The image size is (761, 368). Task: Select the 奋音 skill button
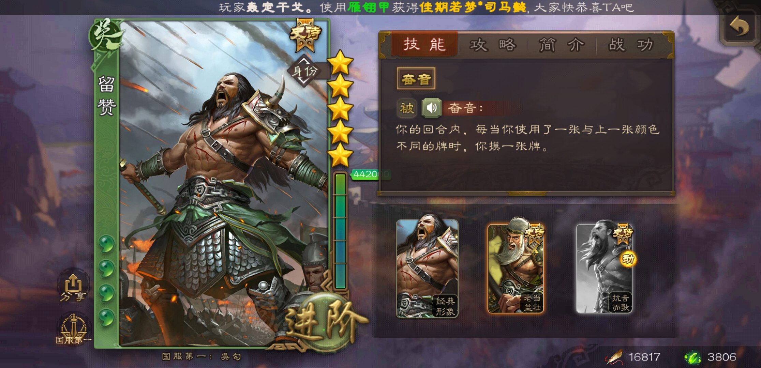416,79
